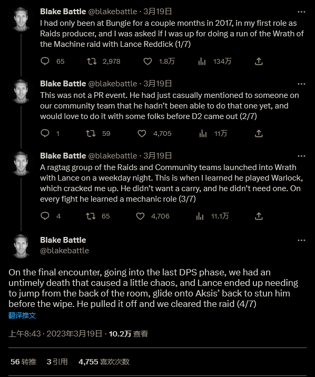The width and height of the screenshot is (315, 377).
Task: Retweet the tweet marked (2/7)
Action: tap(91, 133)
